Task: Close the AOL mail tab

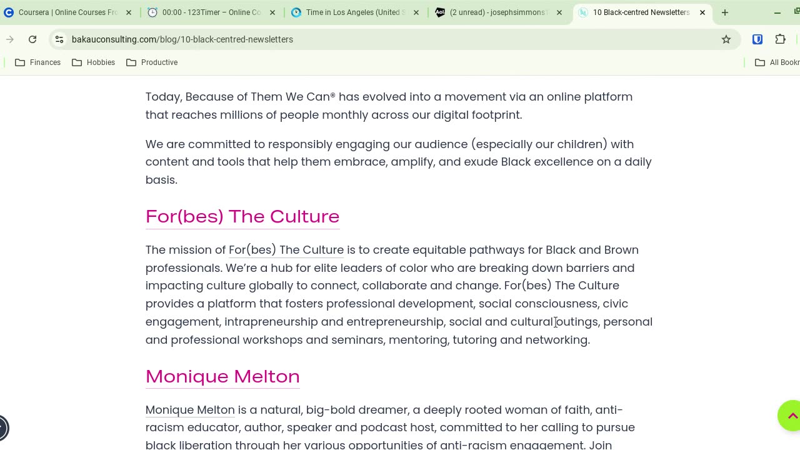Action: click(x=559, y=12)
